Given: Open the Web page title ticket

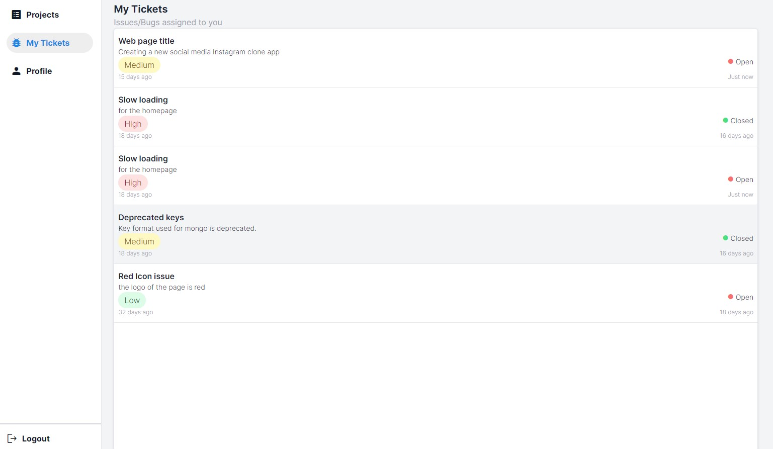Looking at the screenshot, I should (x=436, y=58).
